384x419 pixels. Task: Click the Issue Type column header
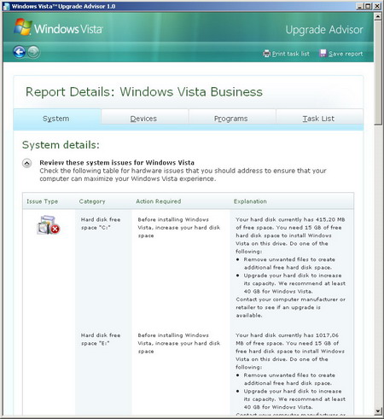click(x=42, y=201)
